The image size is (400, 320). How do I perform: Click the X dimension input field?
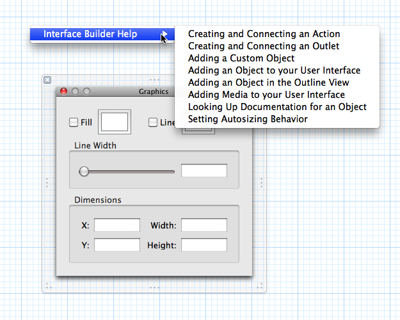(117, 225)
